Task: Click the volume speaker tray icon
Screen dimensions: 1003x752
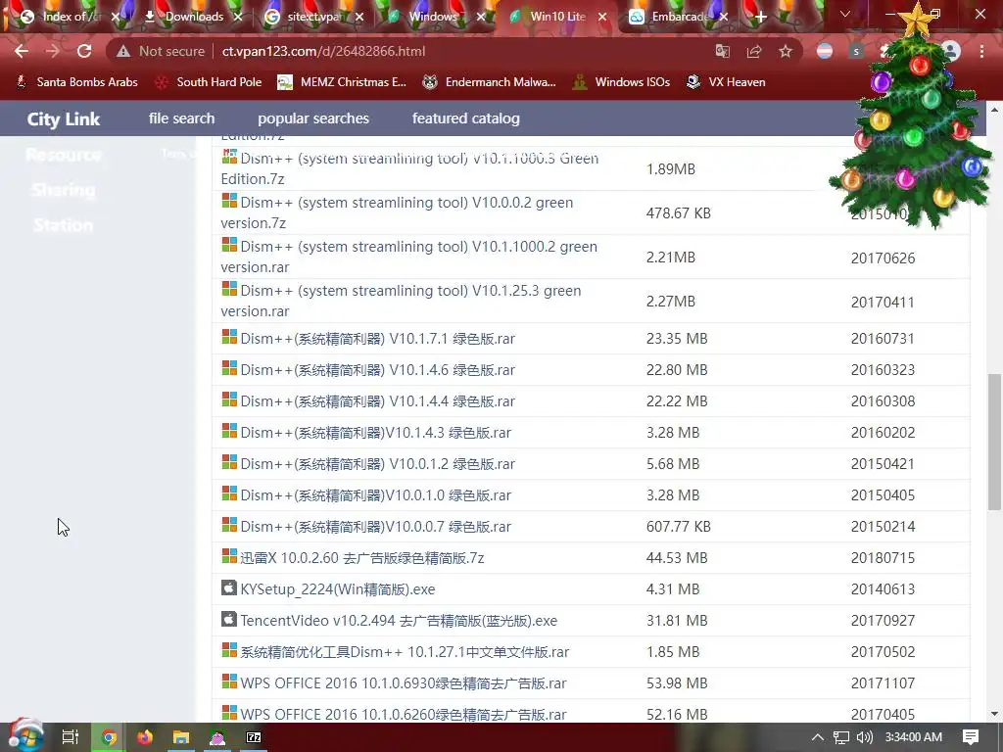Action: tap(864, 737)
